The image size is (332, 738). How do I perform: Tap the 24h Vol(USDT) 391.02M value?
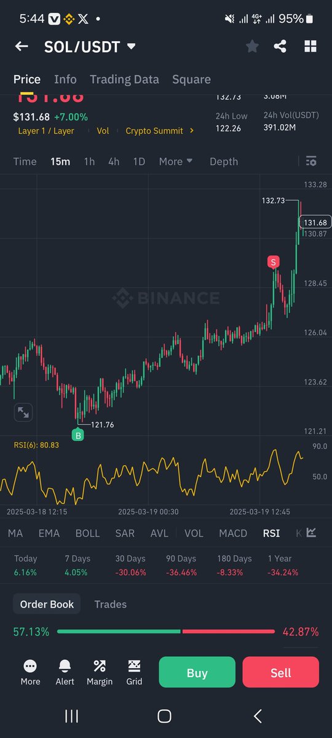click(x=280, y=127)
